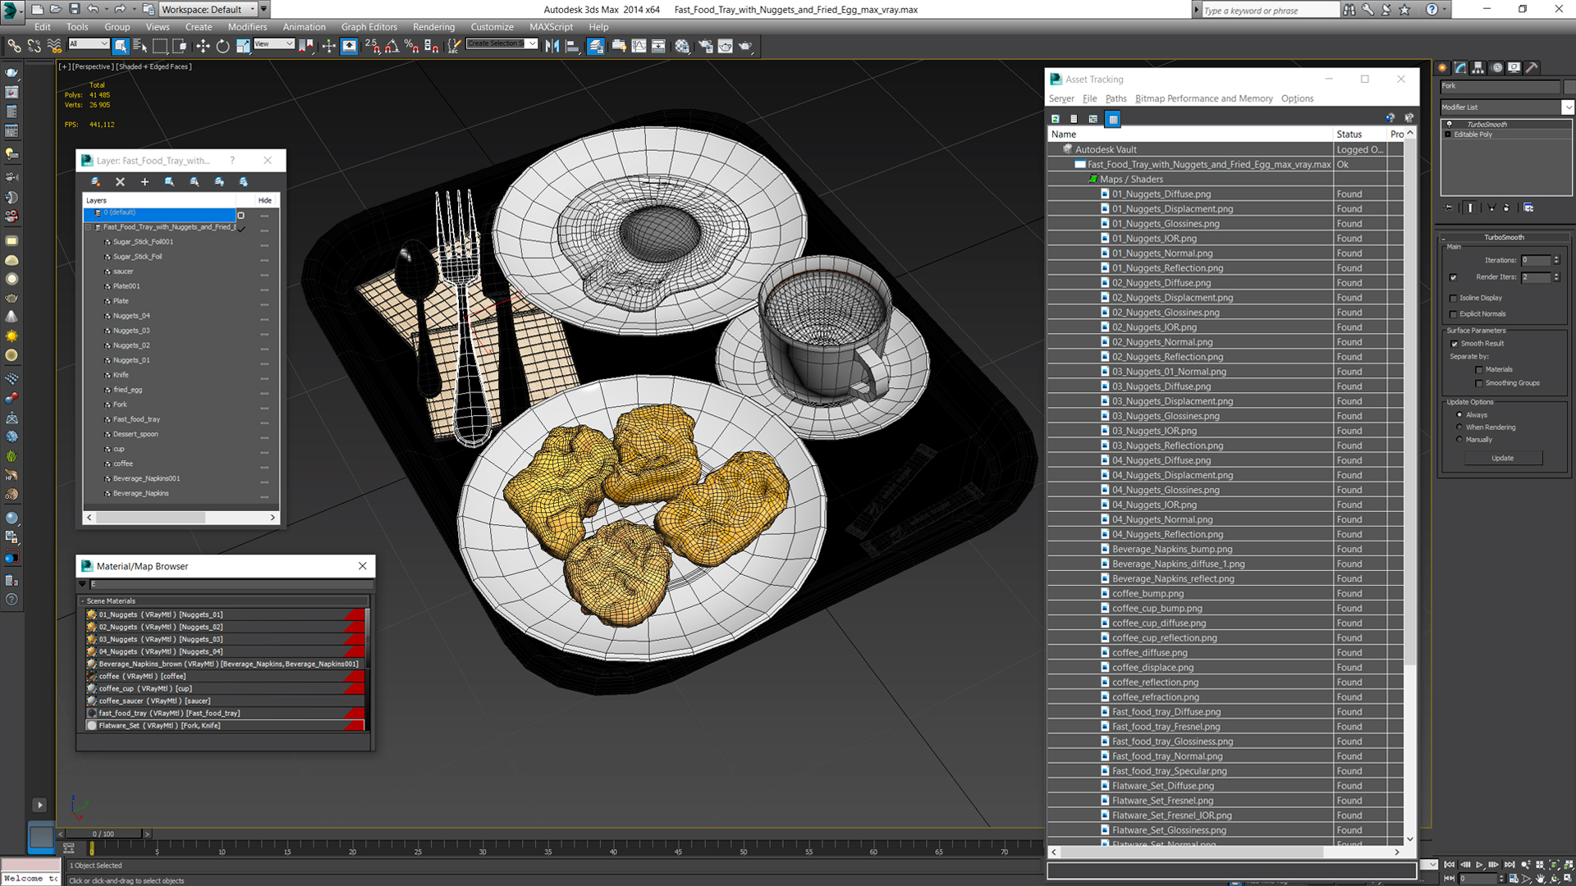
Task: Enable the Isoline Display checkbox
Action: point(1454,299)
